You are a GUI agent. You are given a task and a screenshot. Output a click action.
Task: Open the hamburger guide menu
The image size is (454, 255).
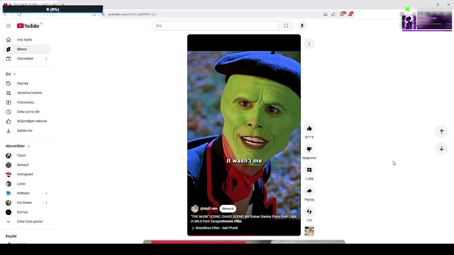[x=9, y=25]
